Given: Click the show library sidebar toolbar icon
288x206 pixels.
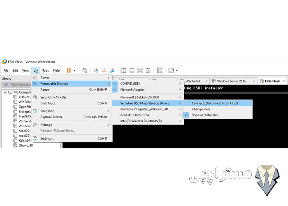Looking at the screenshot, I should (124, 70).
